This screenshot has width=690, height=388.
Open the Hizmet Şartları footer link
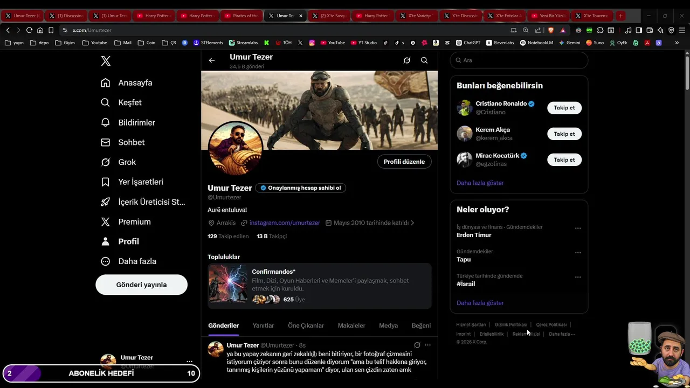pos(471,324)
